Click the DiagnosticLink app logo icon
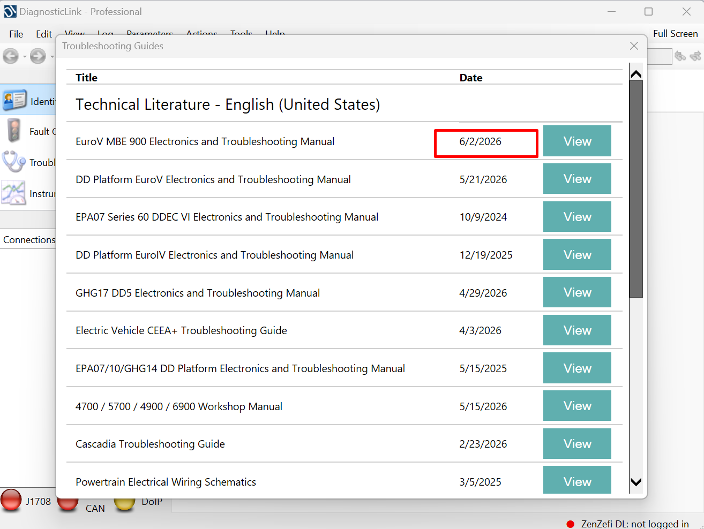The image size is (704, 529). point(10,11)
